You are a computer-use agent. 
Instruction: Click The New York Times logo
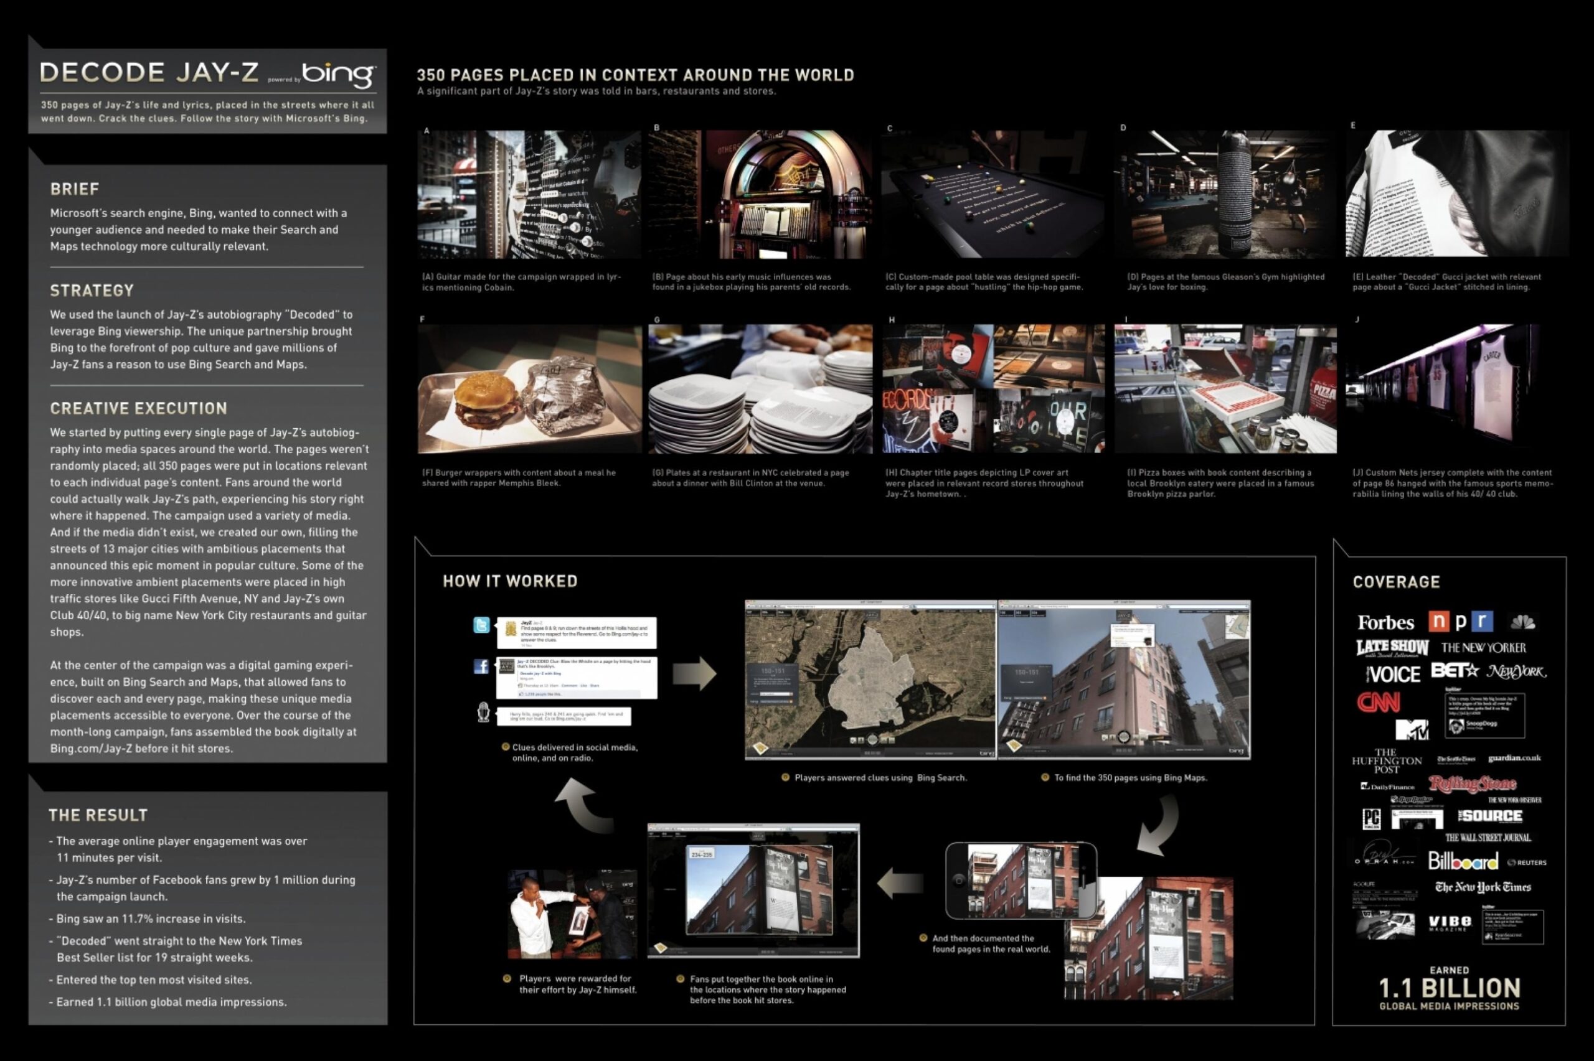1484,888
